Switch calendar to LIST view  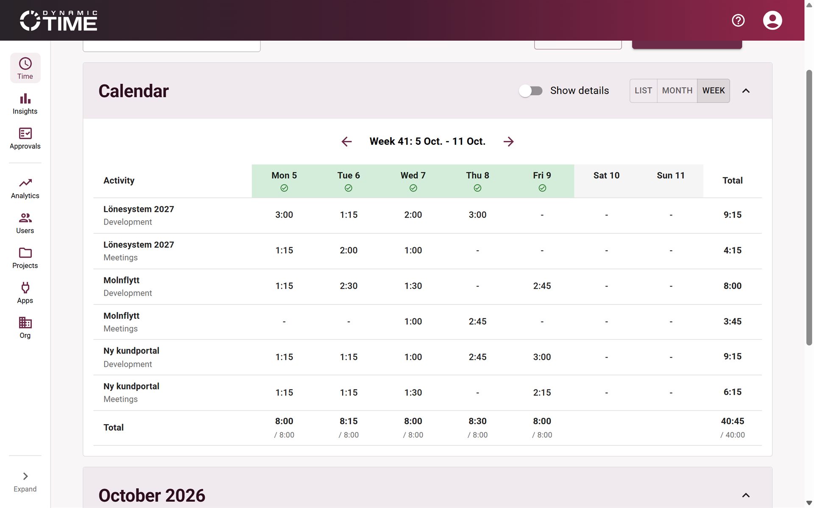click(643, 91)
